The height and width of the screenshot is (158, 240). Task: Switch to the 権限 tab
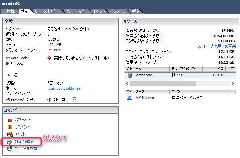[x=135, y=11]
